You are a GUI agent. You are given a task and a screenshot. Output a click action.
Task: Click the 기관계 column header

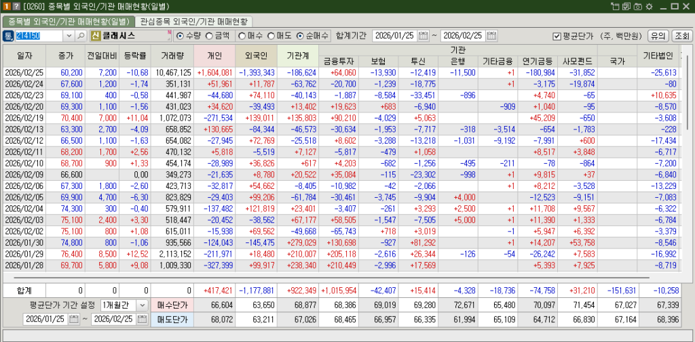tap(298, 56)
